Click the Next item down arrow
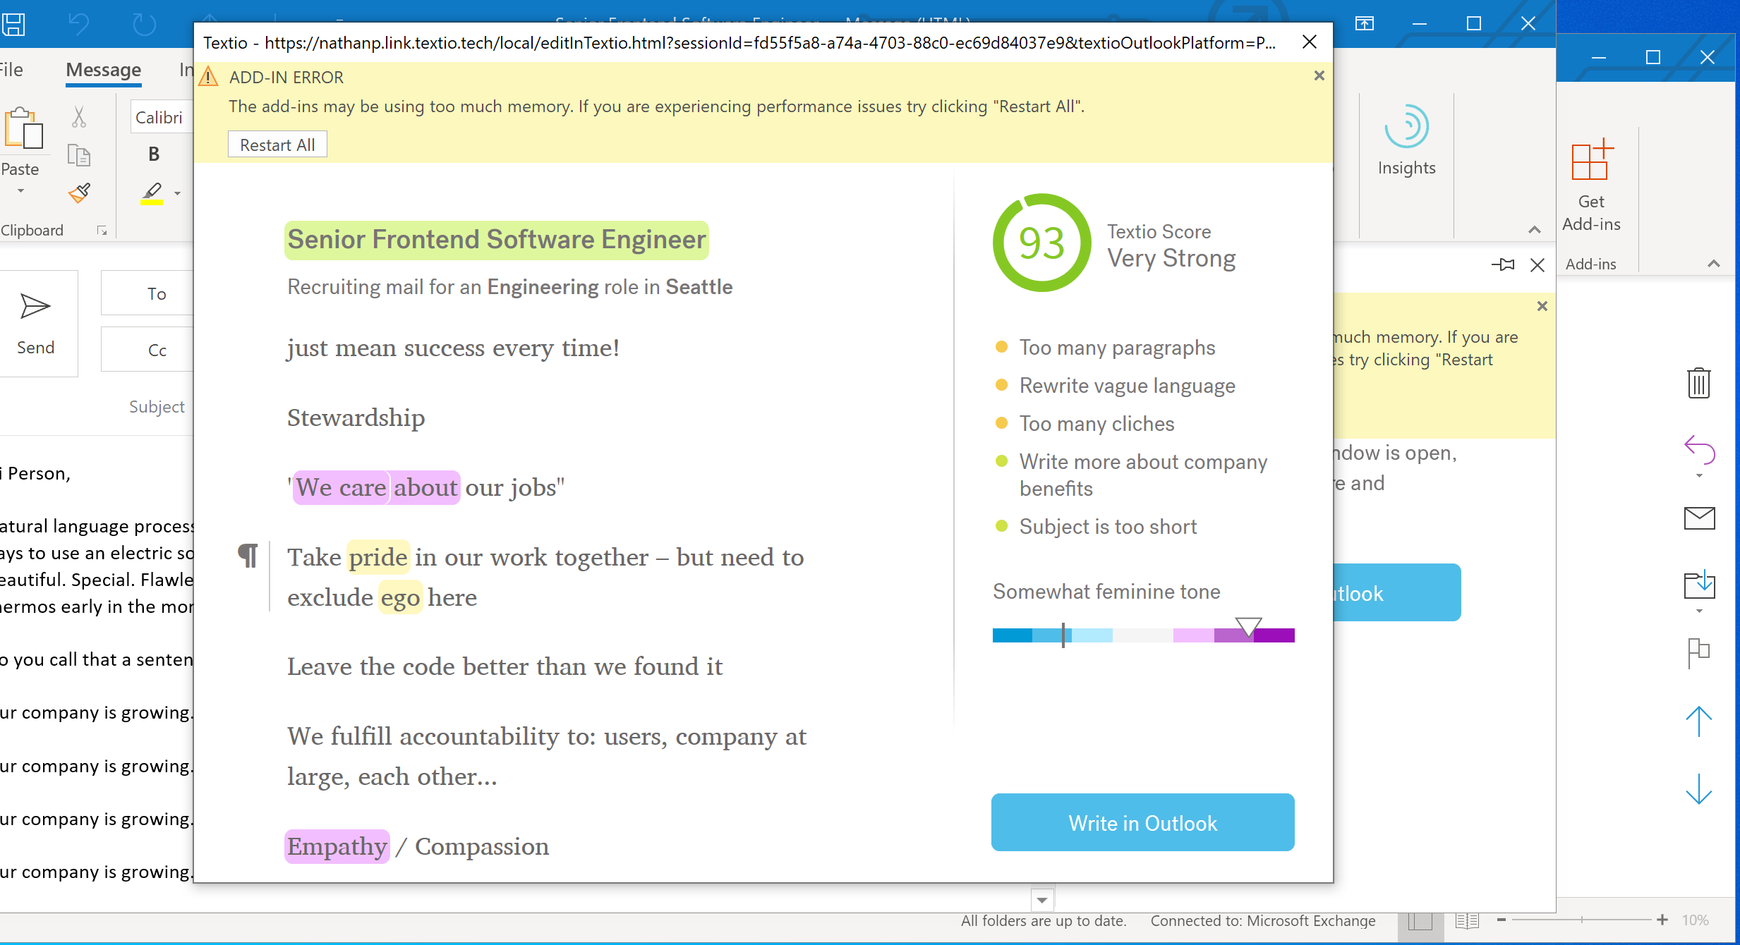The width and height of the screenshot is (1740, 945). click(x=1699, y=788)
